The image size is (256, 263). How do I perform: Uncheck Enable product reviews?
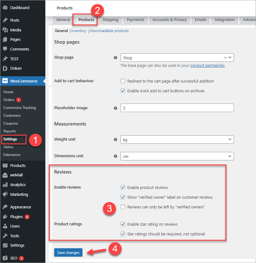tap(123, 188)
